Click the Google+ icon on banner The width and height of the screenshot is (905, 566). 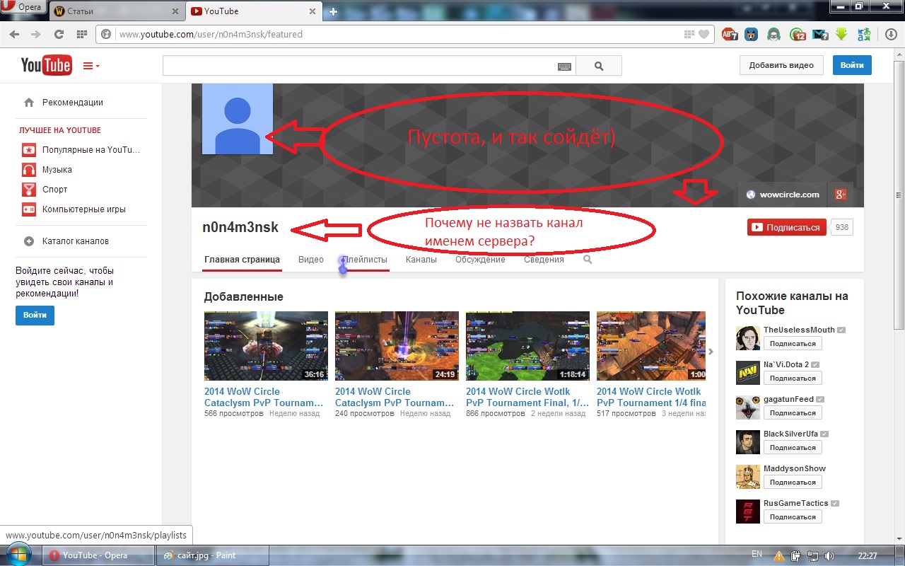(841, 195)
